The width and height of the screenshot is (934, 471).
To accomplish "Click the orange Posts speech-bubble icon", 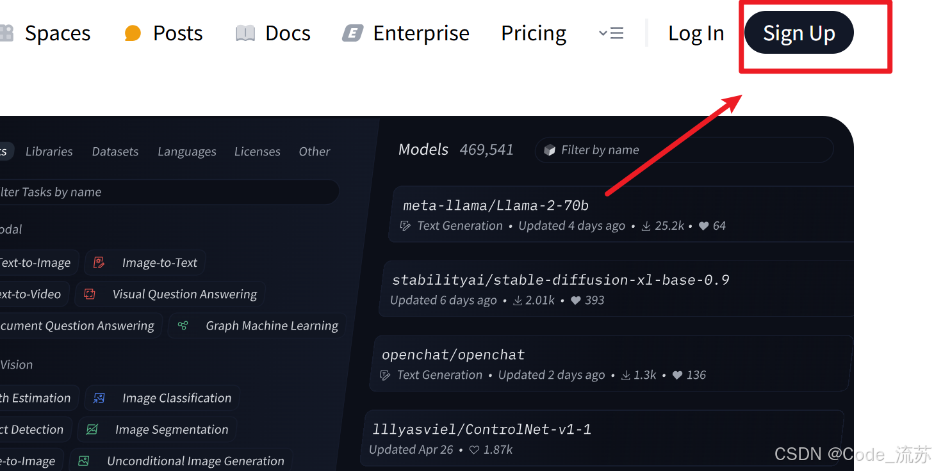I will point(133,33).
